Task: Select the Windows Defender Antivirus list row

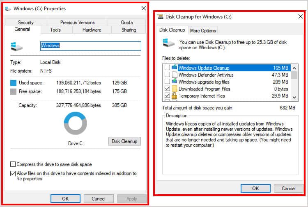Action: [x=227, y=75]
